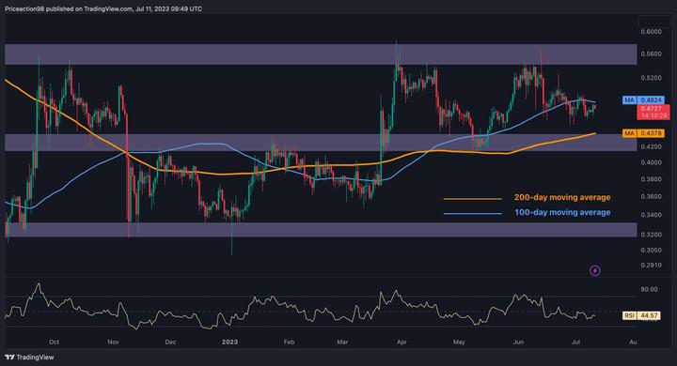The width and height of the screenshot is (677, 366).
Task: Select the orange MA 0.4378 price label
Action: (643, 133)
